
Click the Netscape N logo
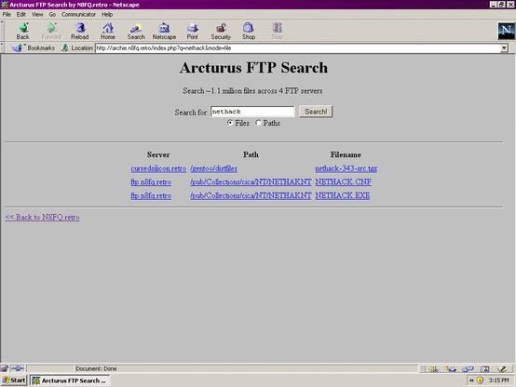pos(506,32)
